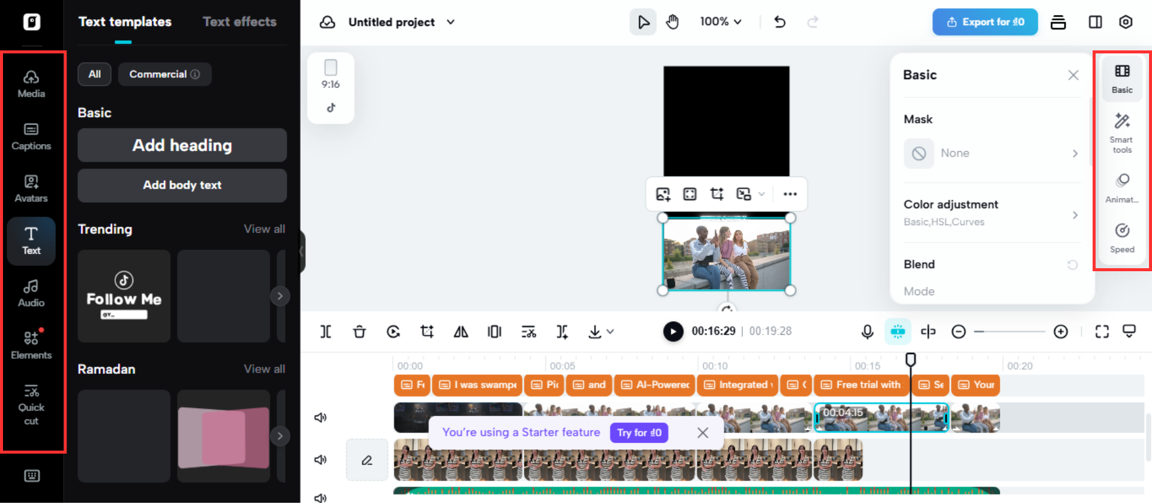Image resolution: width=1152 pixels, height=504 pixels.
Task: Start voiceover recording with microphone icon
Action: point(867,332)
